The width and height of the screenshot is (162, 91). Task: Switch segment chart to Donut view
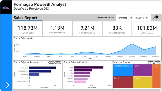click(58, 63)
